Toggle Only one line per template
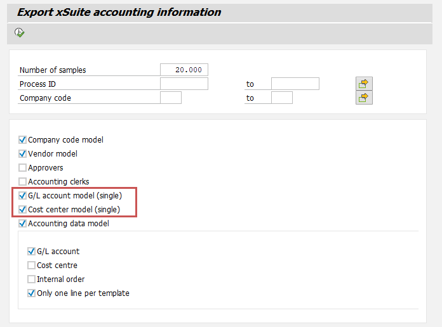The height and width of the screenshot is (327, 442). pos(32,293)
